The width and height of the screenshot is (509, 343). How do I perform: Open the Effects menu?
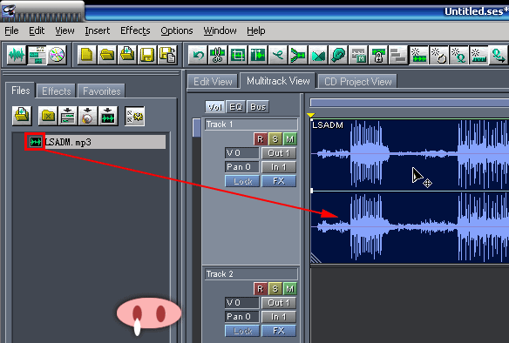click(135, 30)
